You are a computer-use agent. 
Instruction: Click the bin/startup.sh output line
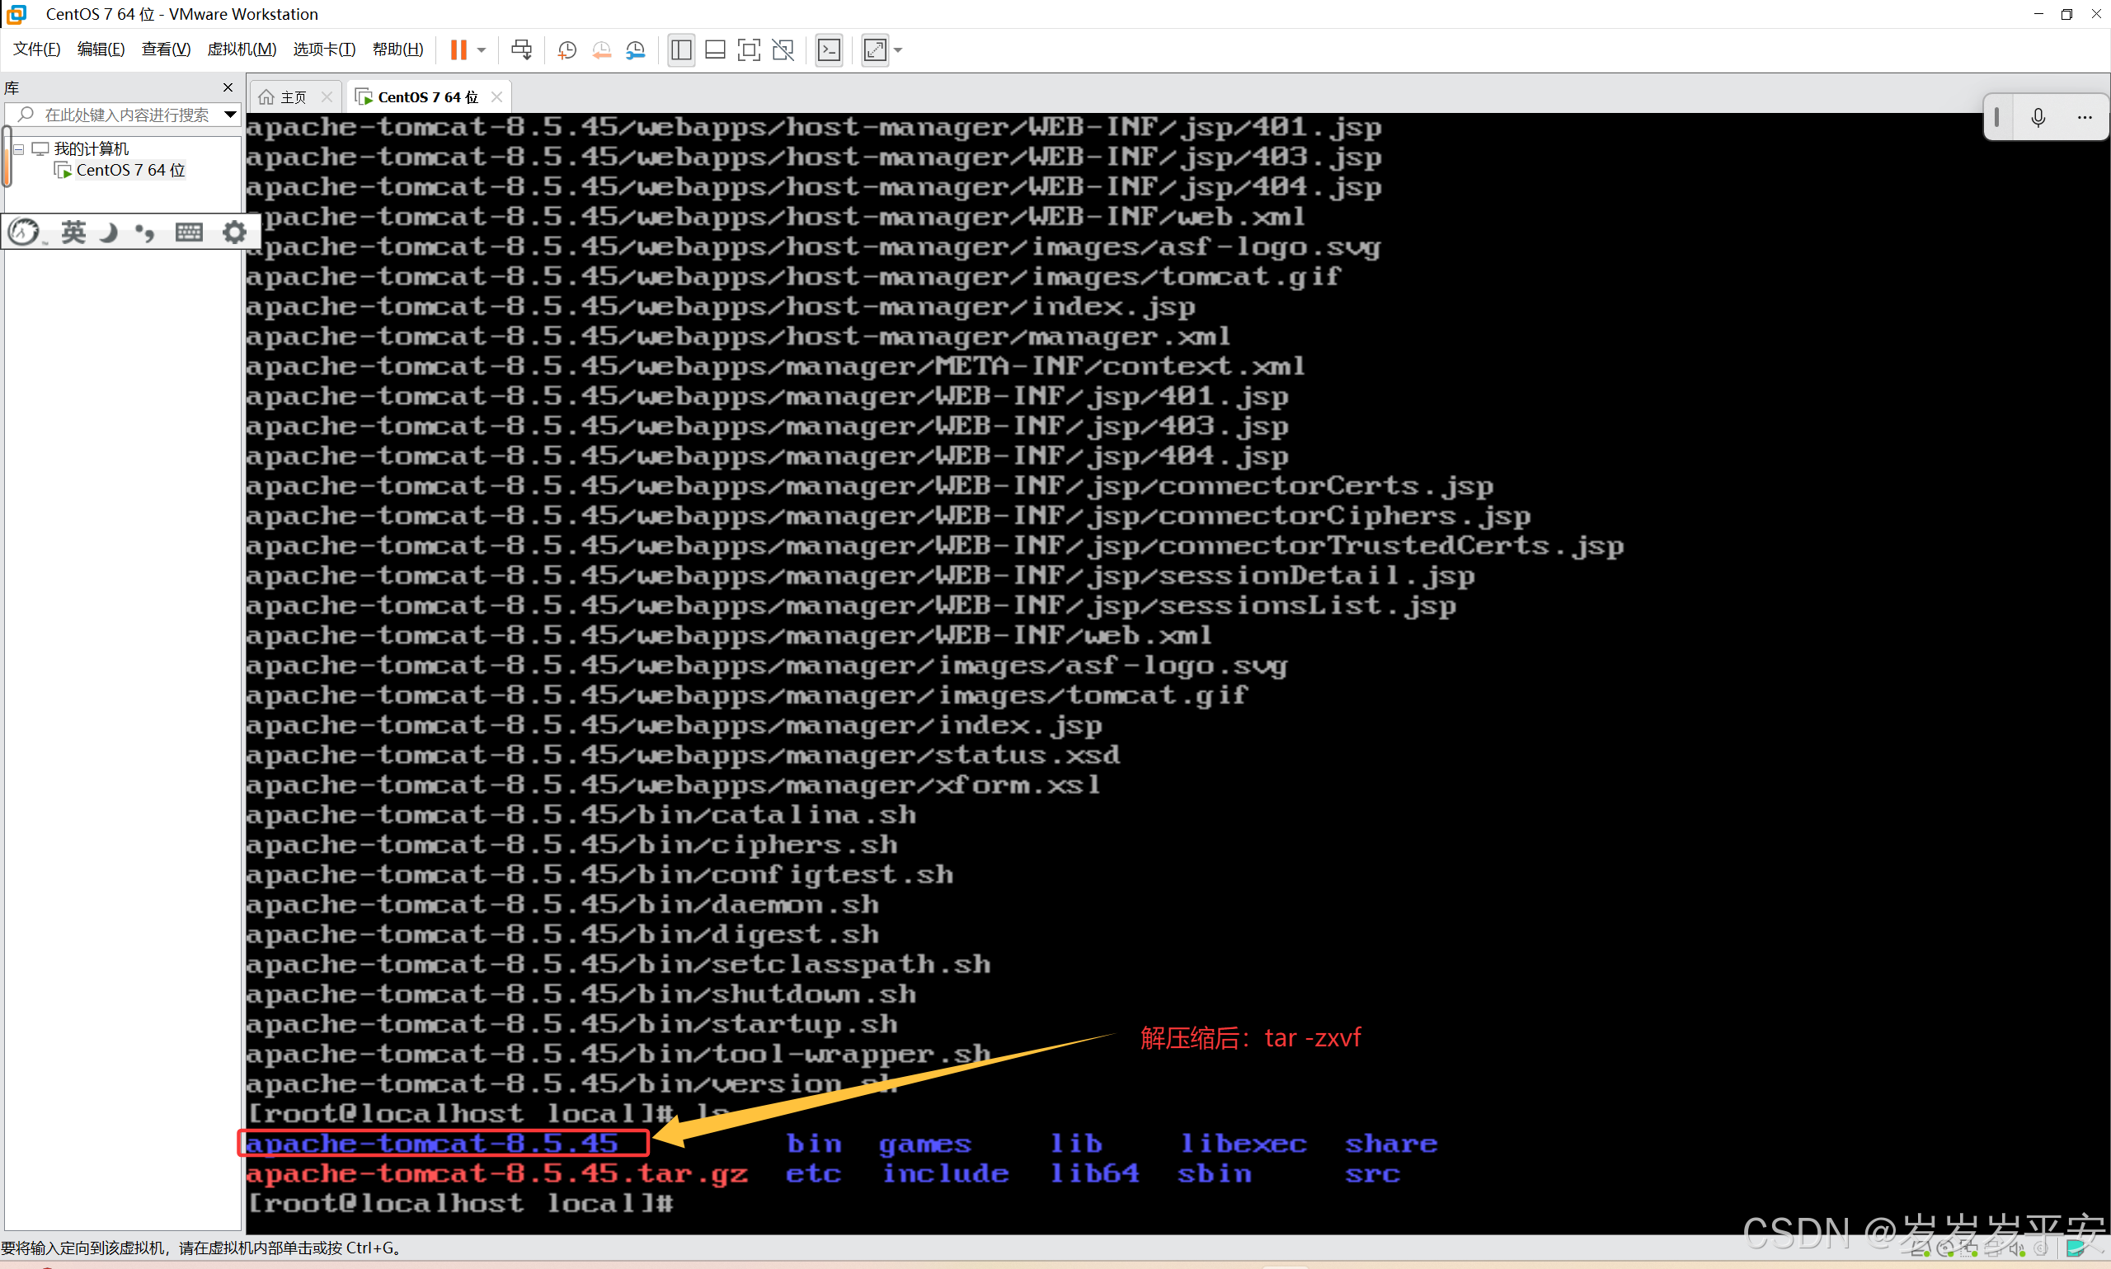[572, 1023]
